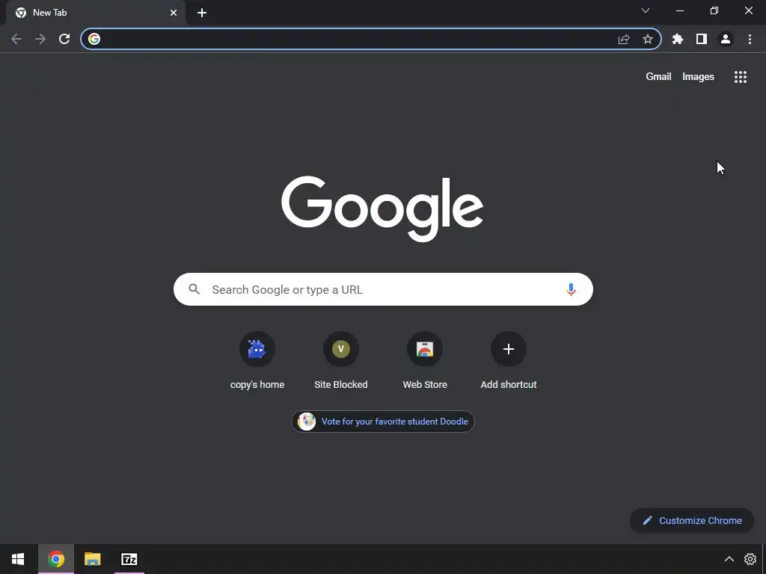Expand the tab search chevron
This screenshot has height=574, width=766.
[646, 10]
